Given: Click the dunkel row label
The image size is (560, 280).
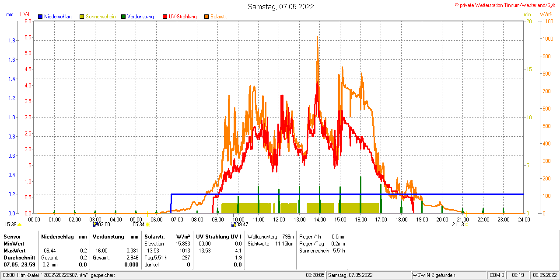Looking at the screenshot, I should click(151, 265).
